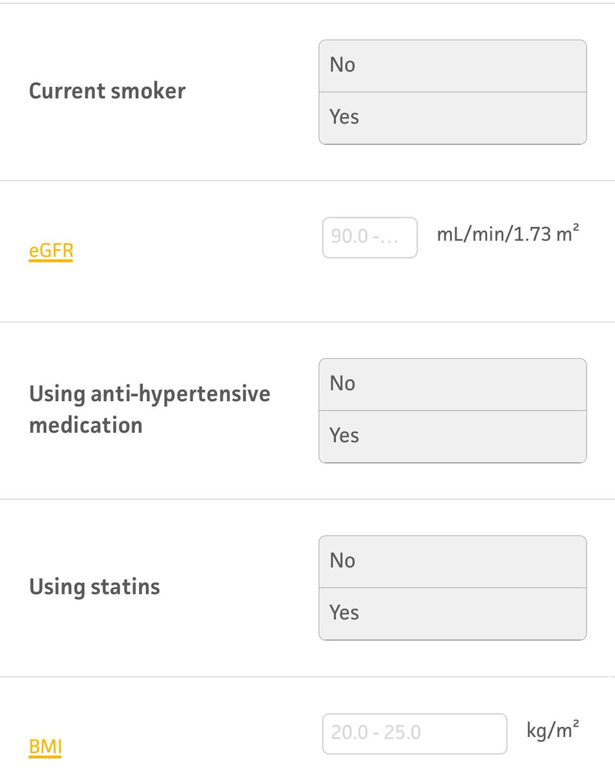The image size is (615, 780).
Task: Click the field with 90.0 placeholder
Action: [370, 237]
